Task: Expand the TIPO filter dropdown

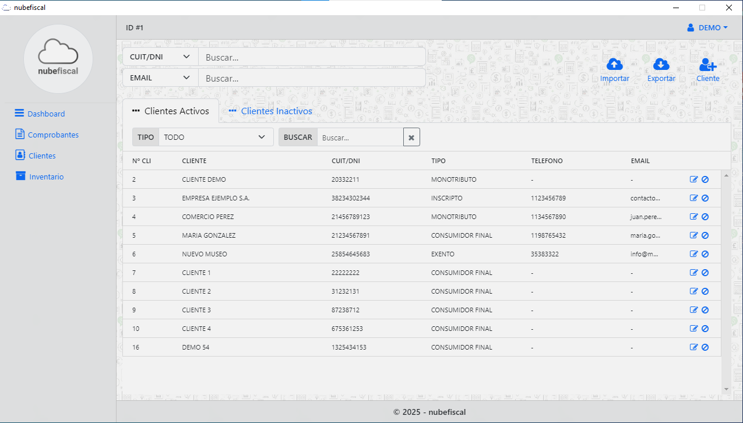Action: [216, 138]
